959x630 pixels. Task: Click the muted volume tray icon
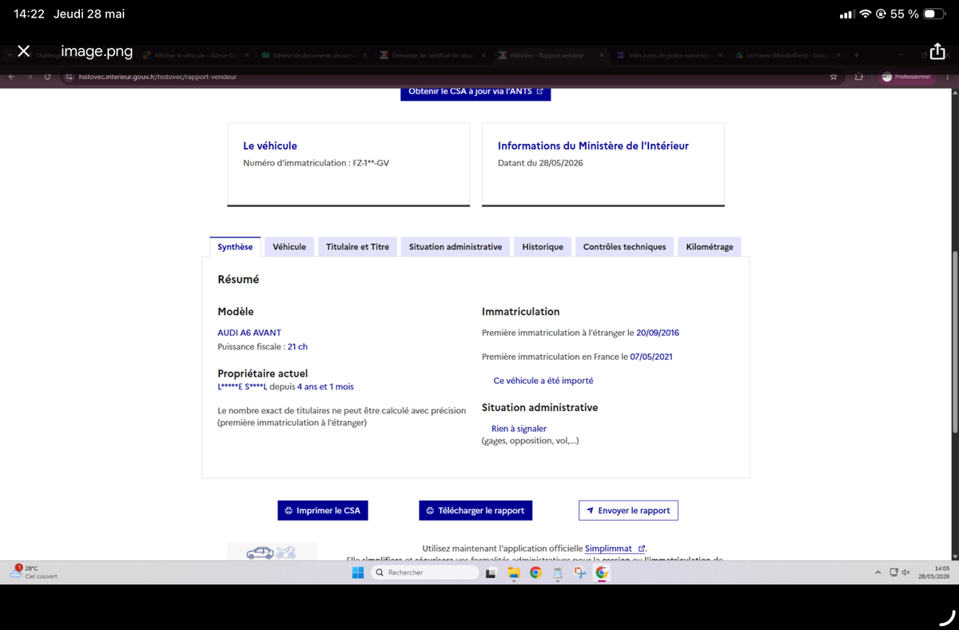906,572
